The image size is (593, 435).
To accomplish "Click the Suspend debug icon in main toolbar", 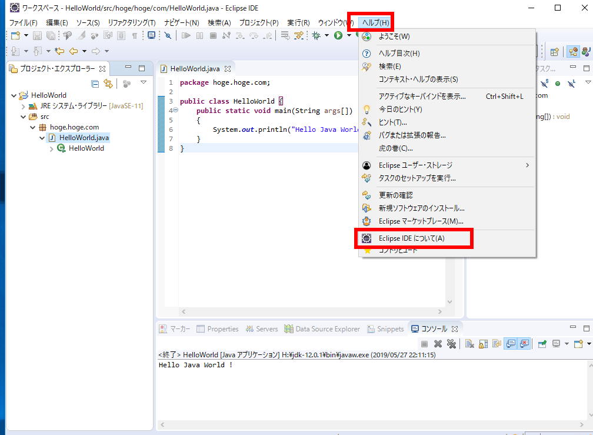I will pos(199,36).
